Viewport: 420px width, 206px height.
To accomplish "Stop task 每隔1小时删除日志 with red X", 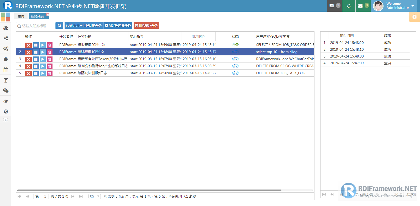I will [x=28, y=73].
